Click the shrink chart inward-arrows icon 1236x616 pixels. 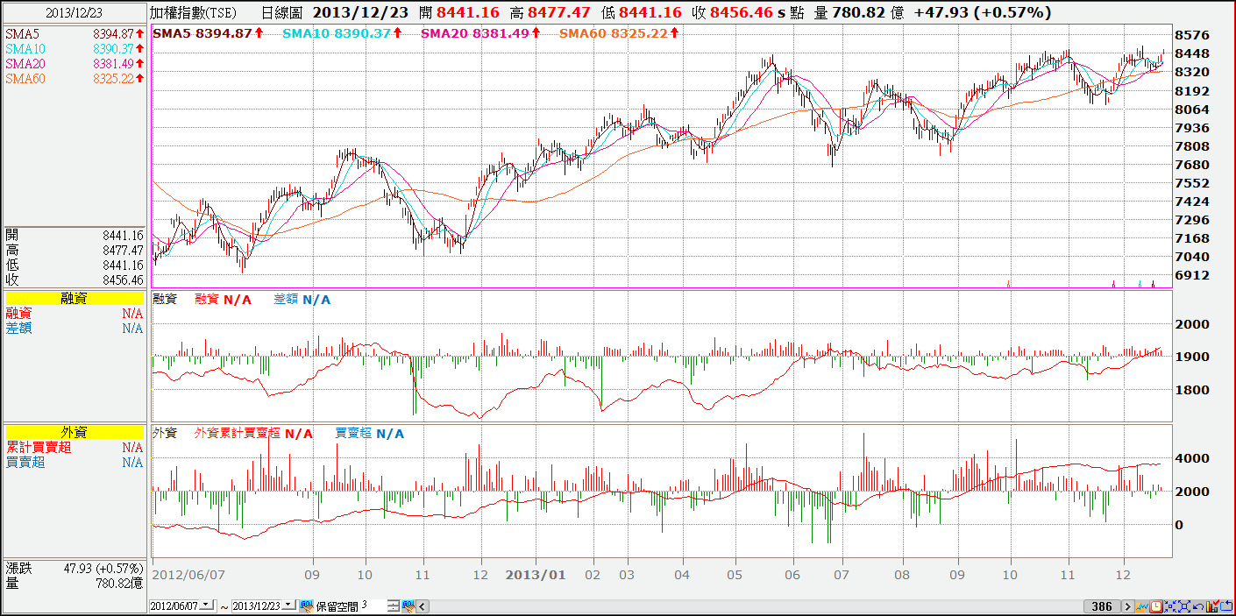tap(1170, 606)
